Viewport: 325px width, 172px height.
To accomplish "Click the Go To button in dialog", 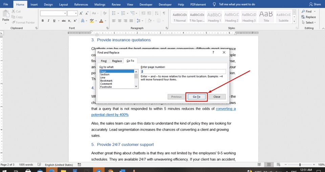I will [x=196, y=97].
